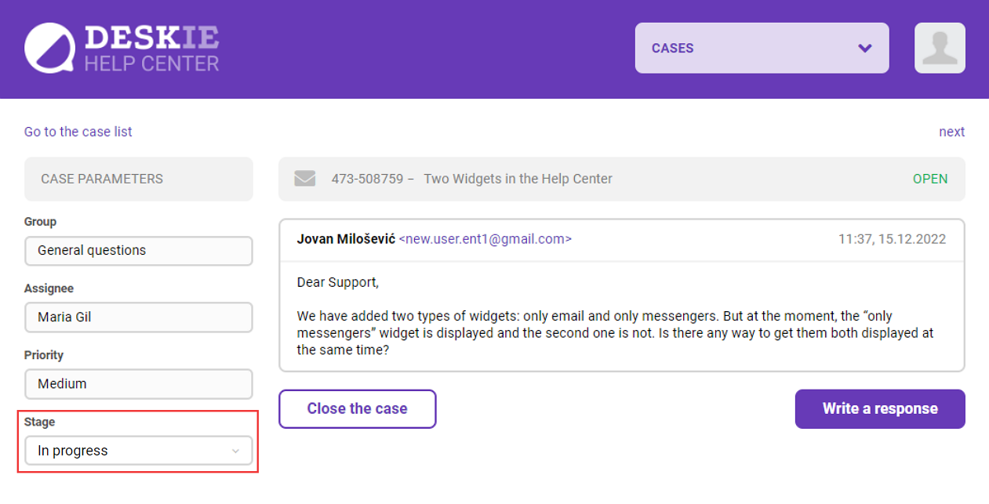Click the chevron arrow in the CASES selector
This screenshot has height=504, width=989.
(x=865, y=48)
